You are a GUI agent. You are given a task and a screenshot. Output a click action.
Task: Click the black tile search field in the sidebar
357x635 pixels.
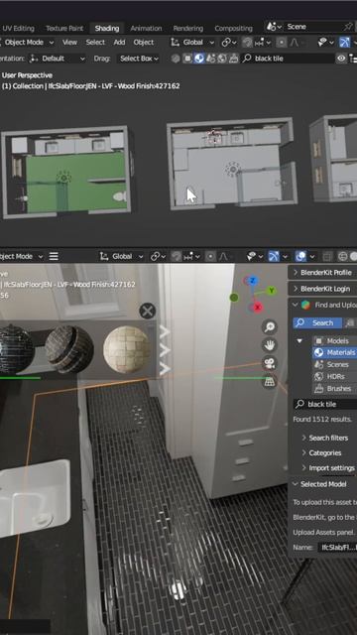point(325,404)
